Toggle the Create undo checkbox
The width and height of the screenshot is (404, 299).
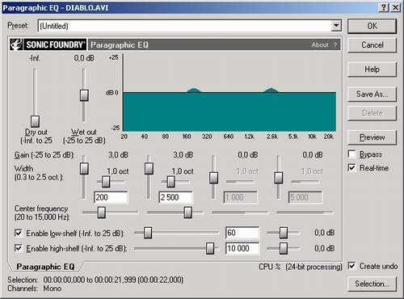coord(351,266)
